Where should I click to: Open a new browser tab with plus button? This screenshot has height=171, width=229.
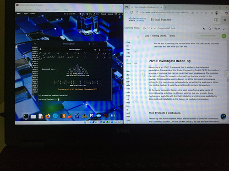click(x=166, y=7)
